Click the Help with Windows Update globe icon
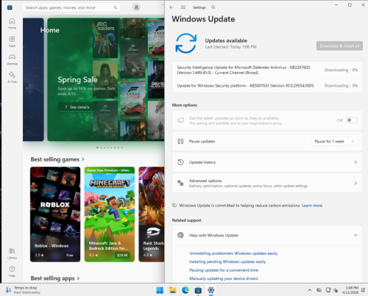This screenshot has width=368, height=296. point(180,235)
